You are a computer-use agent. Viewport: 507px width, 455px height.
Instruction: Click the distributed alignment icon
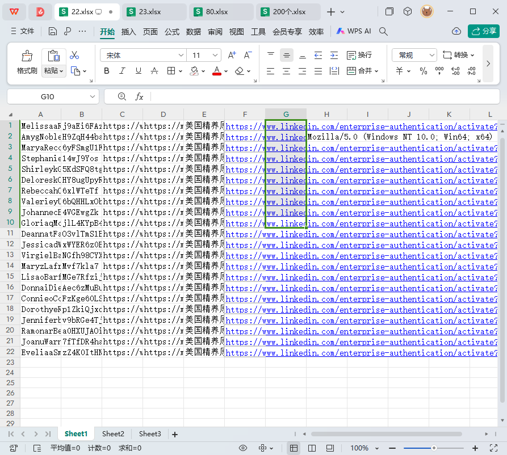334,71
